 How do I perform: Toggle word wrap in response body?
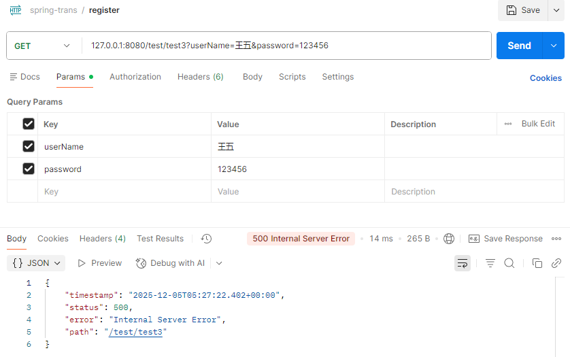tap(463, 263)
